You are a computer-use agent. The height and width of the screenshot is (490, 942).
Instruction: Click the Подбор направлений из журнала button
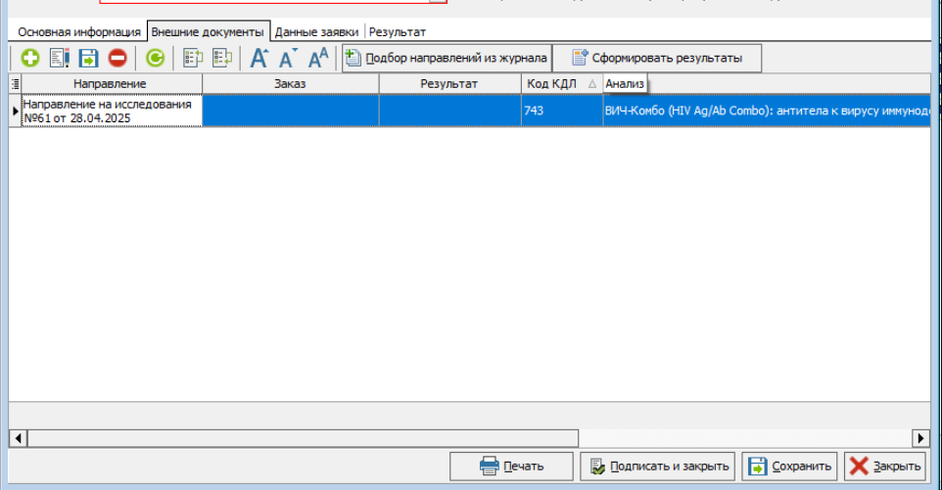447,59
